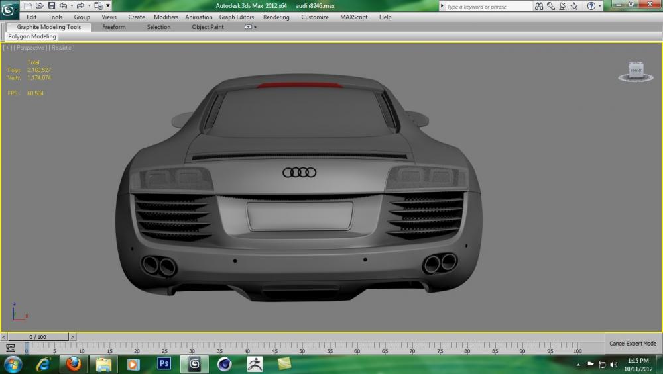The height and width of the screenshot is (374, 663).
Task: Click the Polys count 2,166,527 statistic
Action: (39, 70)
